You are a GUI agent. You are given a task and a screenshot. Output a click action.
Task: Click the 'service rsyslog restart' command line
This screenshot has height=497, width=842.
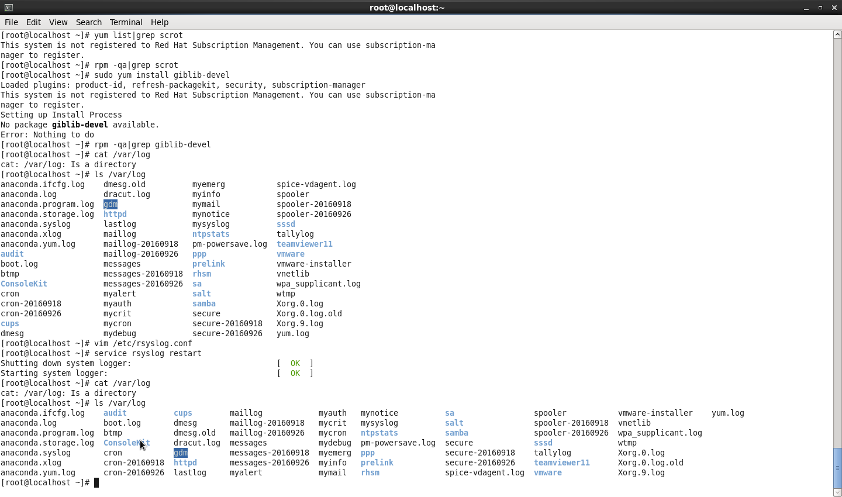pos(148,353)
